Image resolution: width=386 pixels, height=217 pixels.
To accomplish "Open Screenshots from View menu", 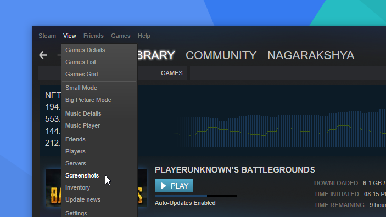I will 99,175.
